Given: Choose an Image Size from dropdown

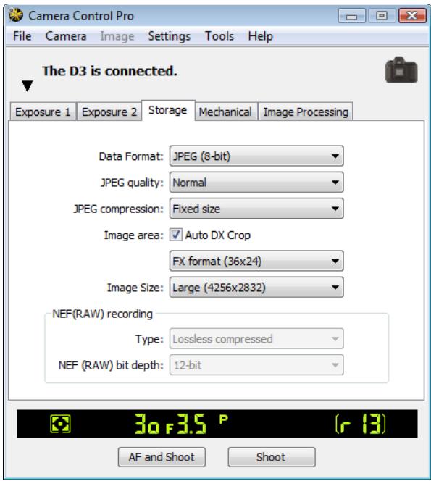Looking at the screenshot, I should tap(256, 288).
